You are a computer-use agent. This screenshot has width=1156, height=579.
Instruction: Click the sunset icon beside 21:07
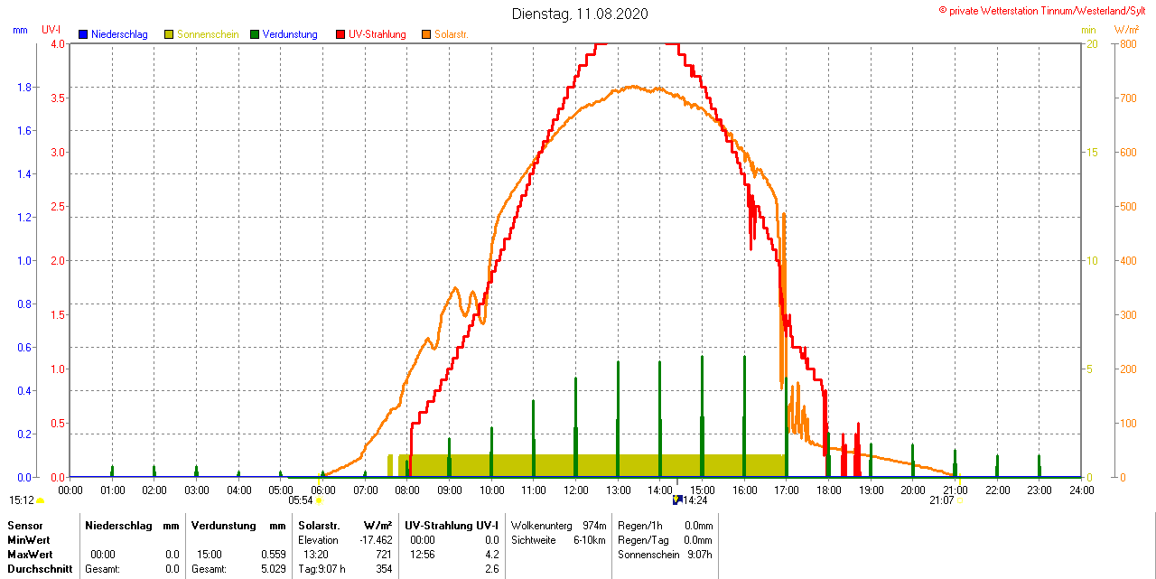click(959, 500)
